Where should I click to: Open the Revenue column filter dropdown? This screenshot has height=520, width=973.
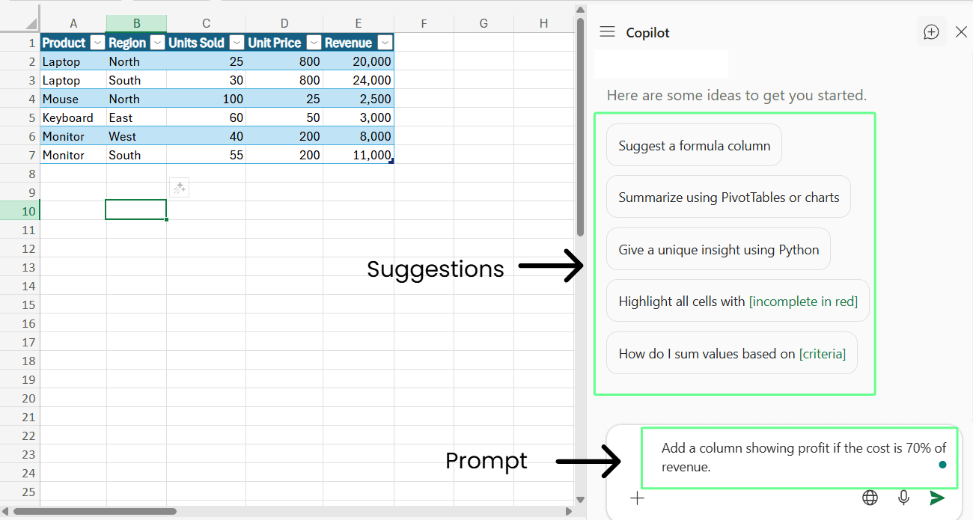coord(385,43)
